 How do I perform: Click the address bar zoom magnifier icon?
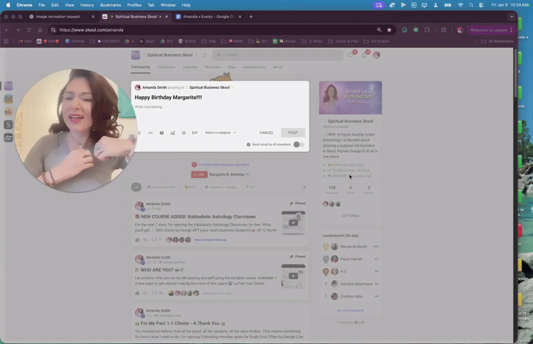tap(379, 30)
